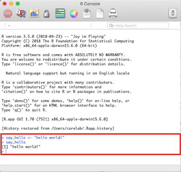This screenshot has height=172, width=181.
Task: Click the Help Search field
Action: (138, 26)
